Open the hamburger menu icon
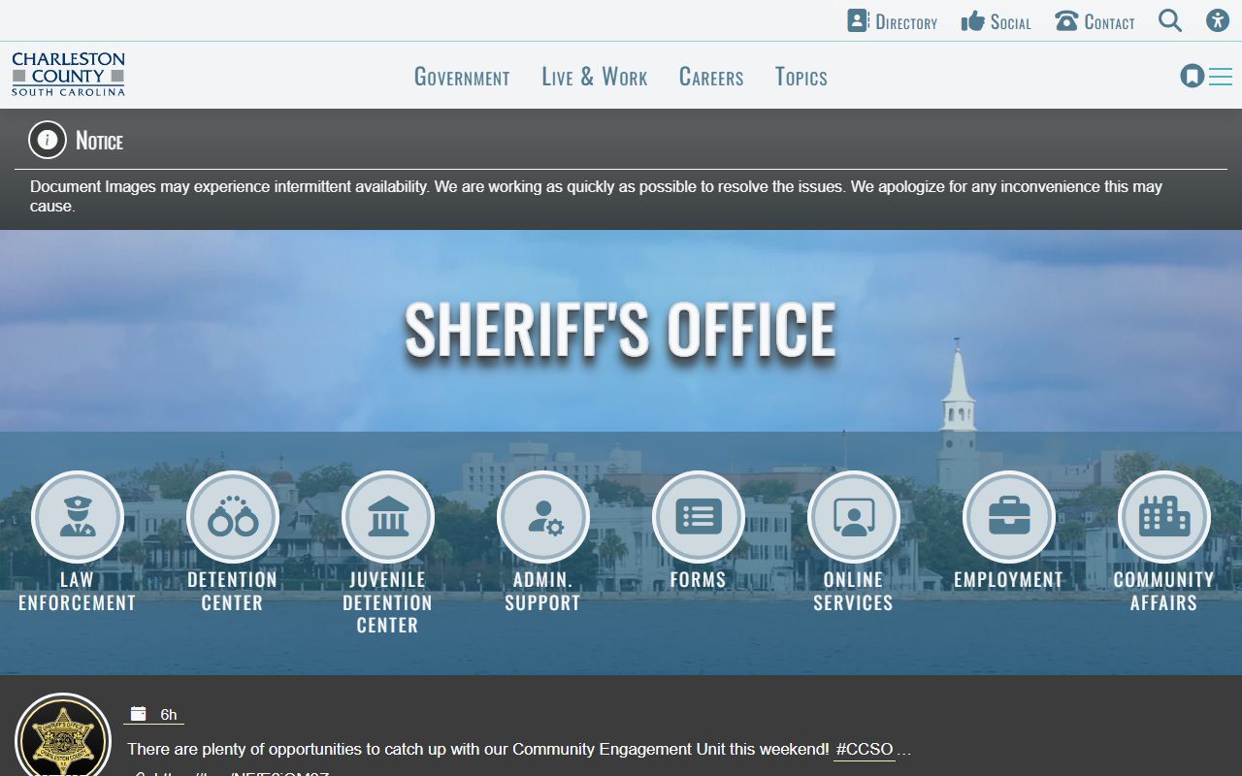 coord(1221,76)
